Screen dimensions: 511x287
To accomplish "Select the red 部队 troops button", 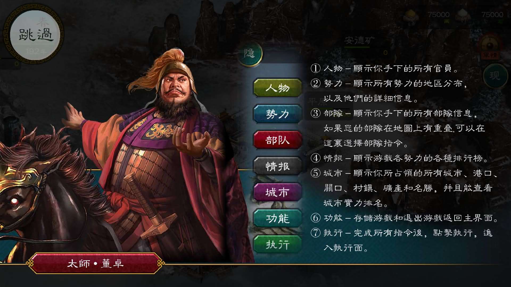I will point(277,140).
